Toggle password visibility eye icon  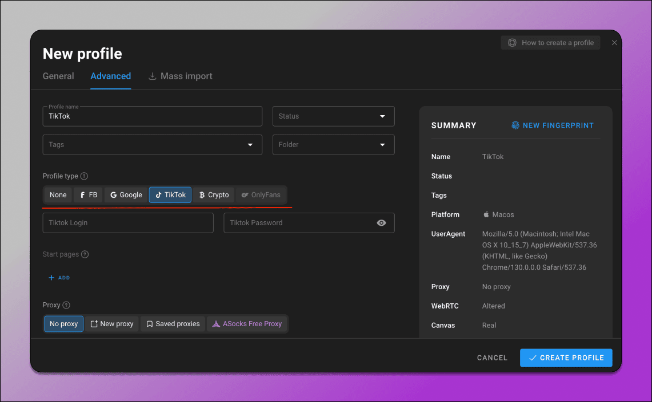[381, 223]
